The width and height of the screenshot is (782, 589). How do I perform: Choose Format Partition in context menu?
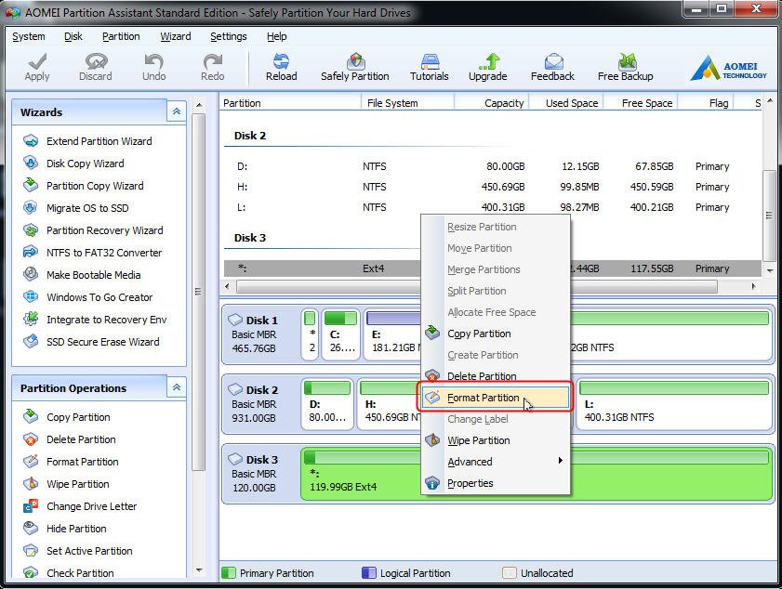click(496, 398)
